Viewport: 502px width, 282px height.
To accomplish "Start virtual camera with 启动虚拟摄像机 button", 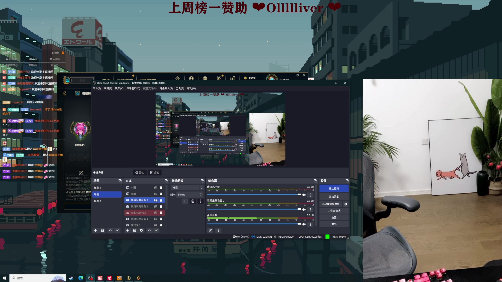I will click(331, 204).
